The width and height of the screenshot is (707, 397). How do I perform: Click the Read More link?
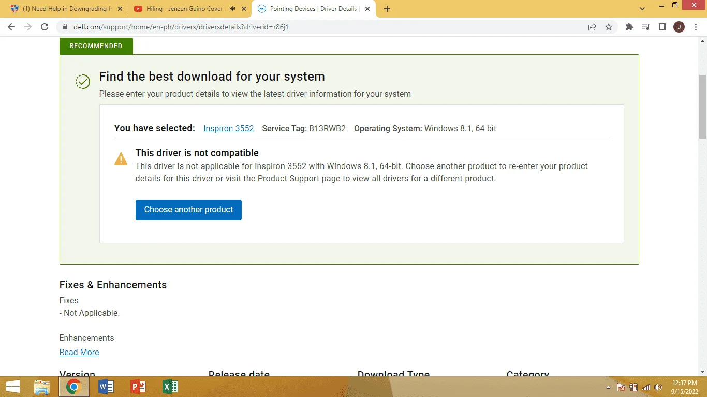pos(79,353)
